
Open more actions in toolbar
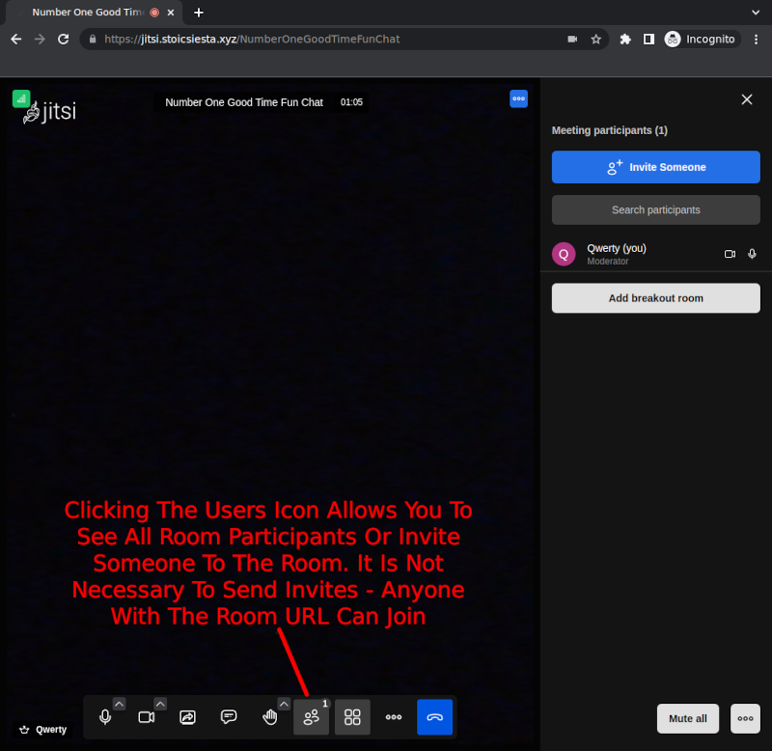tap(394, 717)
